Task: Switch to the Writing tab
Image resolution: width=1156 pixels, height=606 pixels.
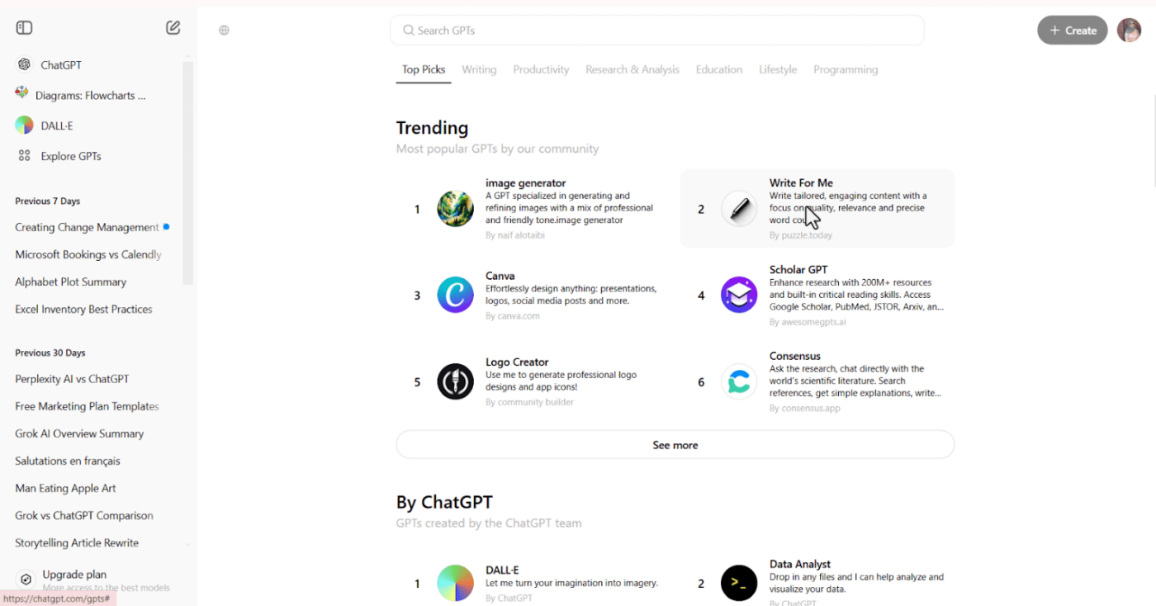Action: point(479,69)
